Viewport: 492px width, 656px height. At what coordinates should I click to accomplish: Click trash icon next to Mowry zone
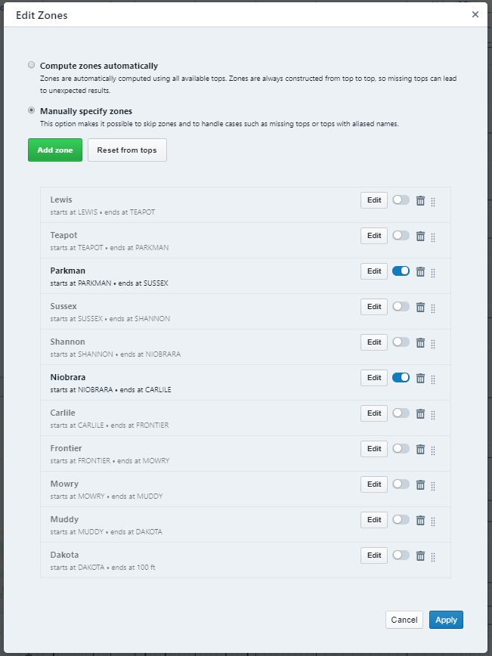pos(420,485)
